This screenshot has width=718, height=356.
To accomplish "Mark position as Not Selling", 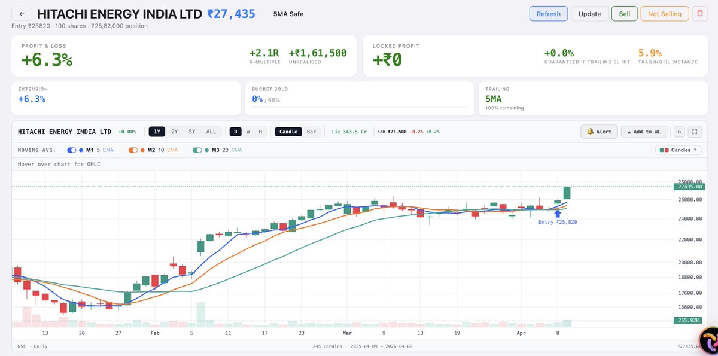I will 665,14.
